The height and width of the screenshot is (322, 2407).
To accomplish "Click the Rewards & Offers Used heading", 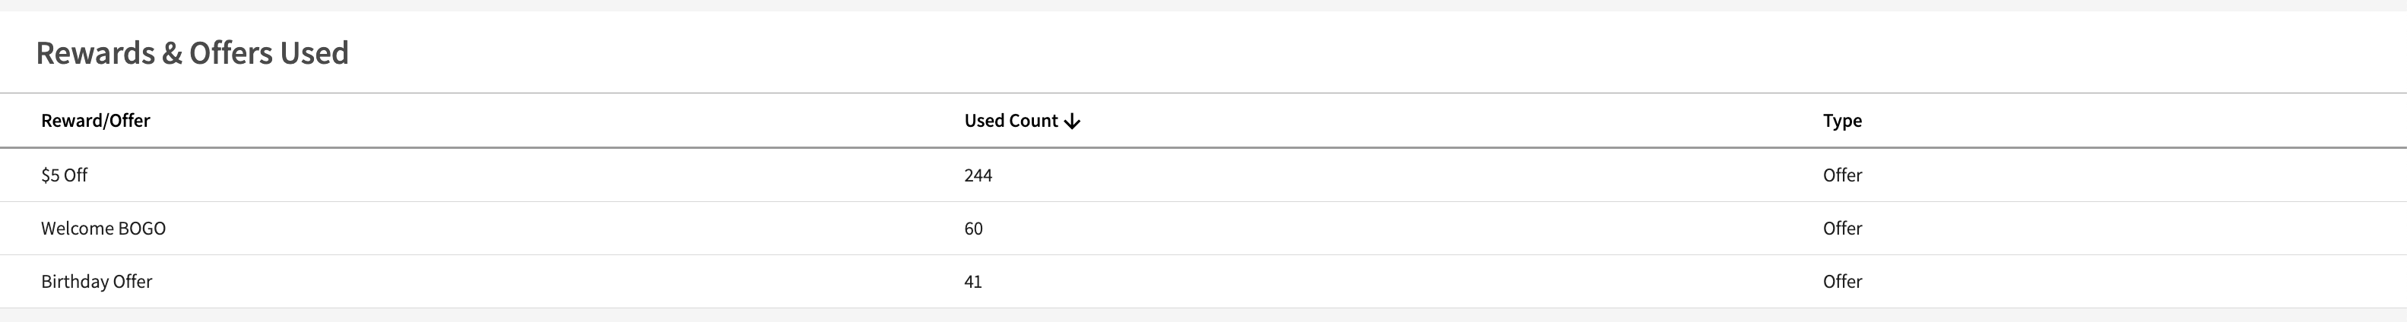I will (x=192, y=53).
